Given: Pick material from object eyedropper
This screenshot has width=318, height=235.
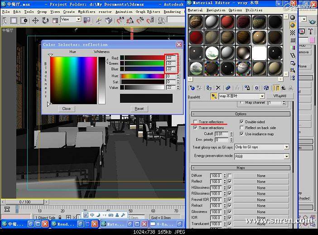Looking at the screenshot, I should 214,96.
